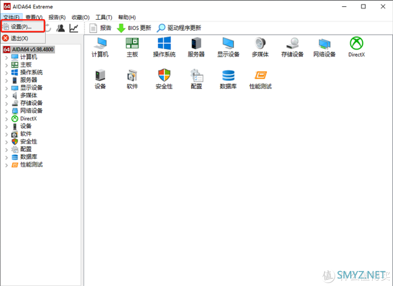
Task: Click the BIOS 更新 toolbar button
Action: click(134, 28)
